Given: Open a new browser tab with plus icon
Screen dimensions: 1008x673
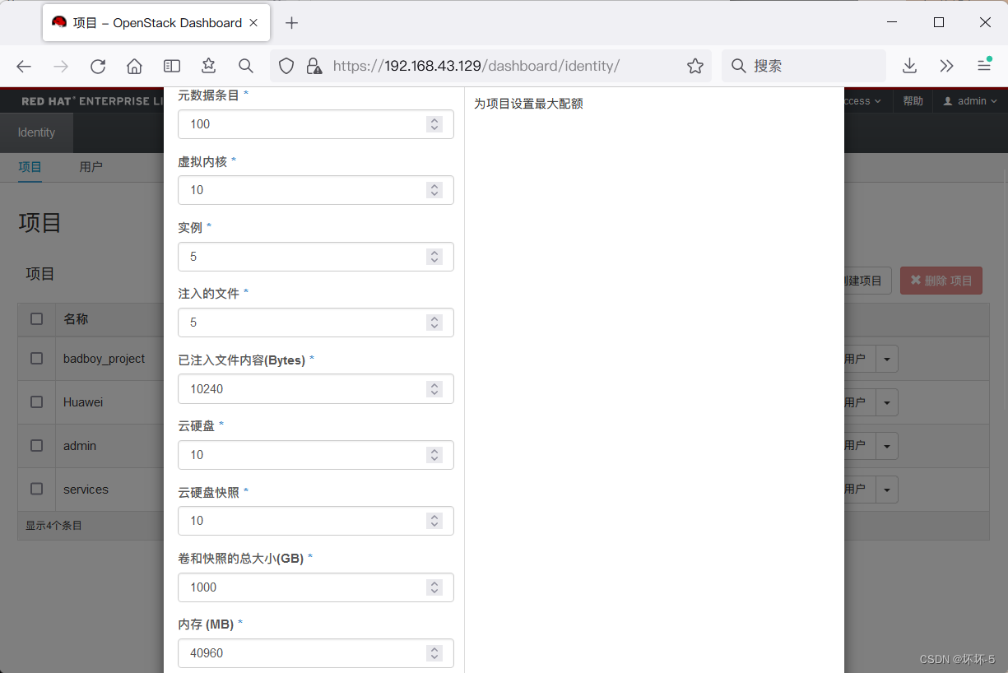Looking at the screenshot, I should (291, 23).
